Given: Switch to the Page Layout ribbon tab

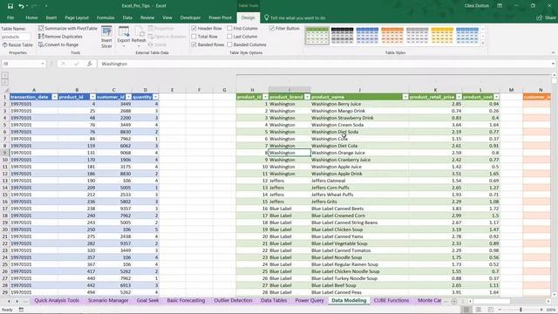Looking at the screenshot, I should (77, 17).
